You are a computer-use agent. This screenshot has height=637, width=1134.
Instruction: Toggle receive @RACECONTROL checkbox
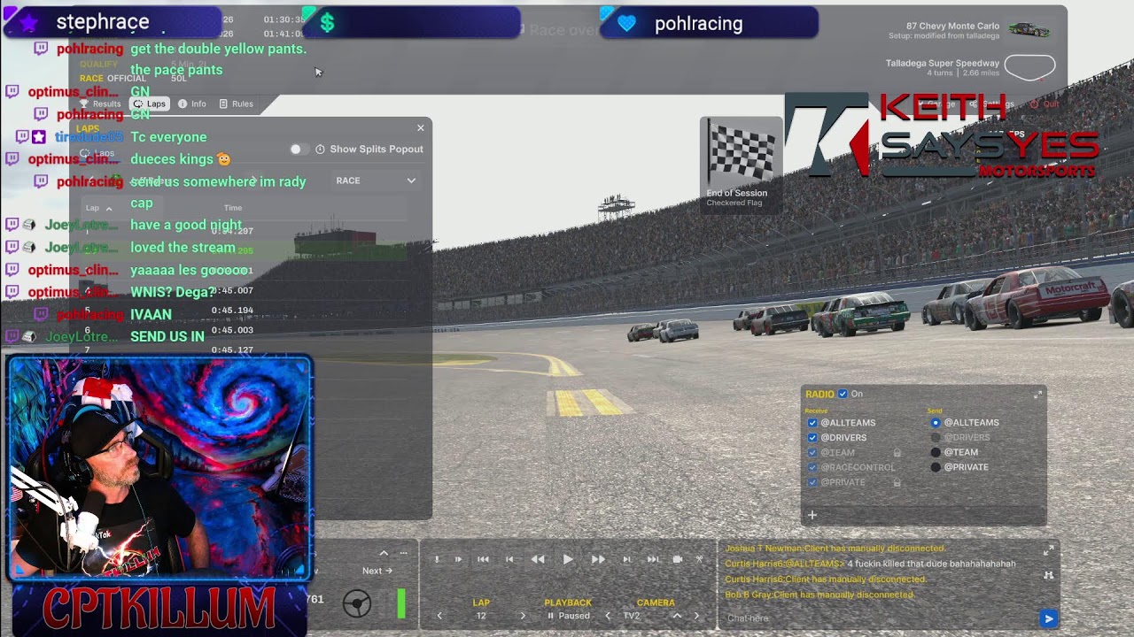tap(812, 467)
